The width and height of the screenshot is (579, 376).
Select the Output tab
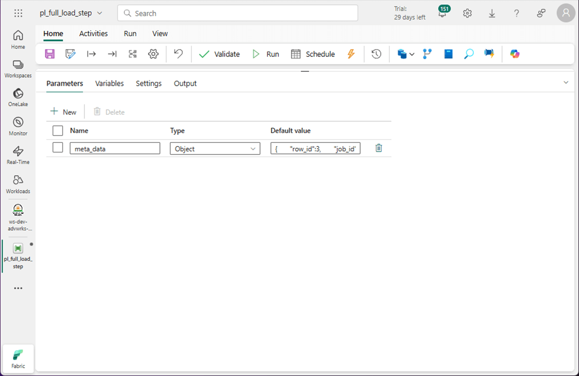[x=185, y=84]
